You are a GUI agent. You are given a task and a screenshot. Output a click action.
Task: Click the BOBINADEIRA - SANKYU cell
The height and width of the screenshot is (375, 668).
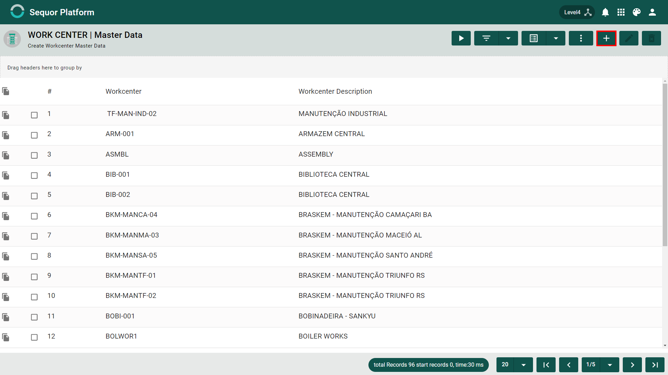pos(337,316)
